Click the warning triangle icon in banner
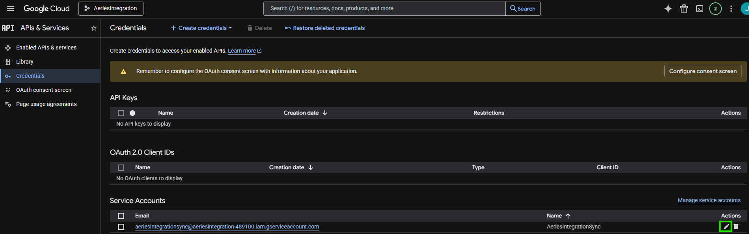The height and width of the screenshot is (234, 749). click(x=123, y=71)
